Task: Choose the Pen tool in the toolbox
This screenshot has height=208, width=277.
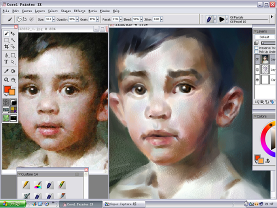Action: tap(6, 55)
